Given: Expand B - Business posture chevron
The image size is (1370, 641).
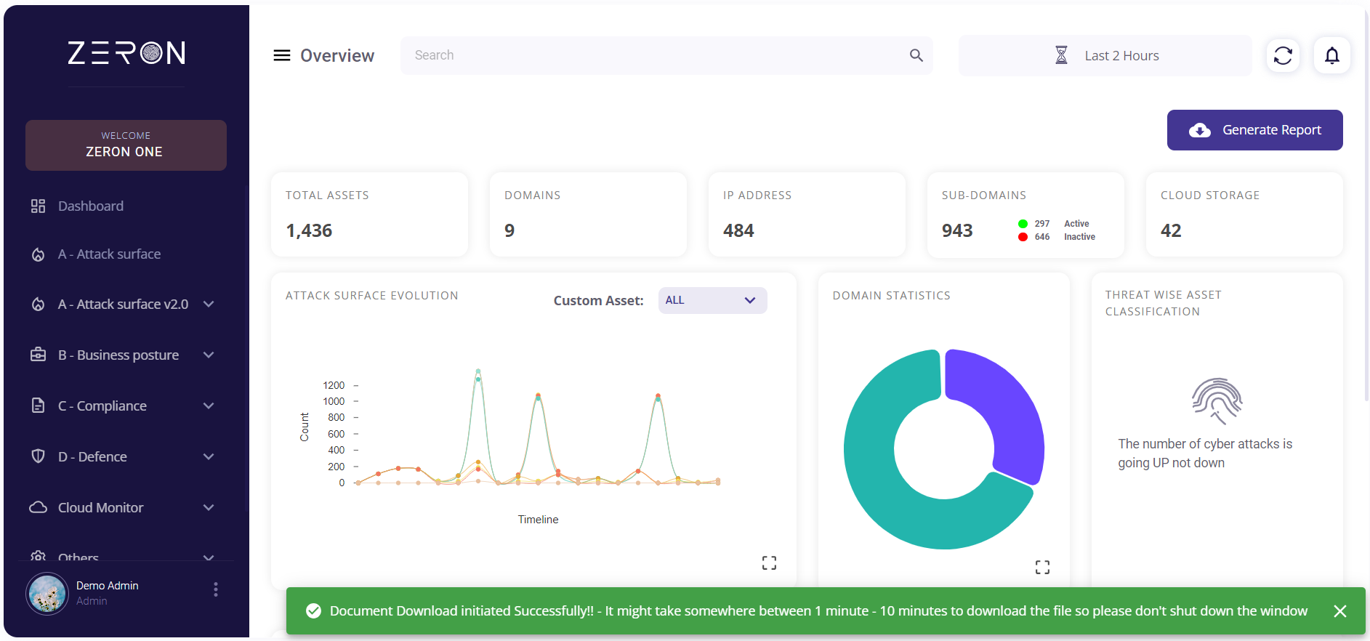Looking at the screenshot, I should (x=209, y=355).
